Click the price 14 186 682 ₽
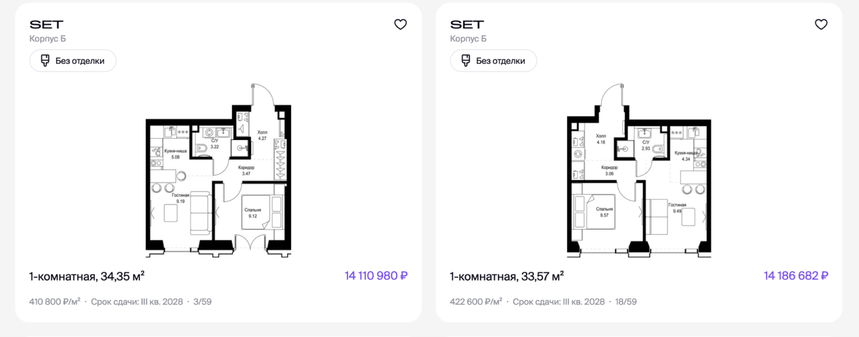The image size is (859, 337). click(x=796, y=276)
